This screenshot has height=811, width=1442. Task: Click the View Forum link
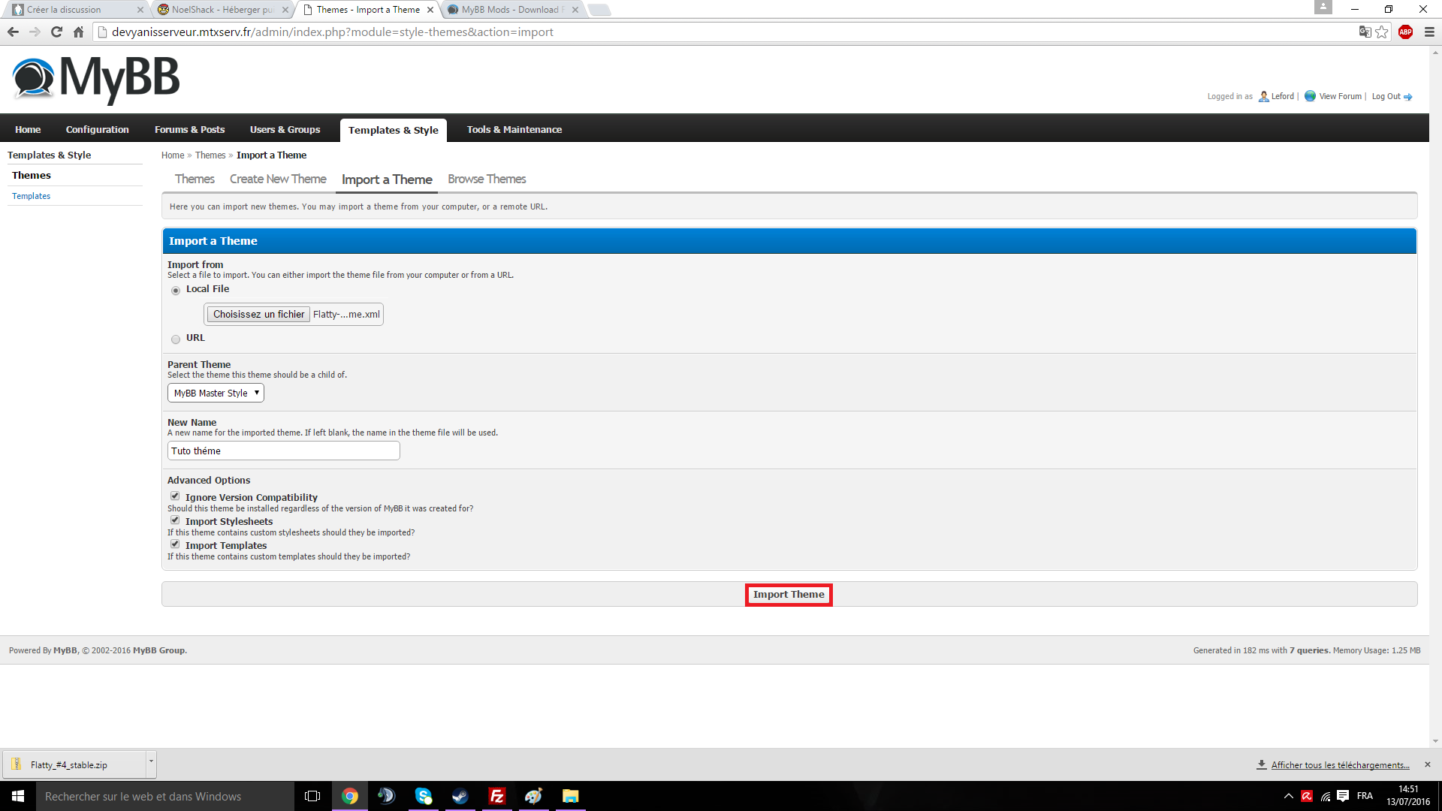(x=1340, y=96)
